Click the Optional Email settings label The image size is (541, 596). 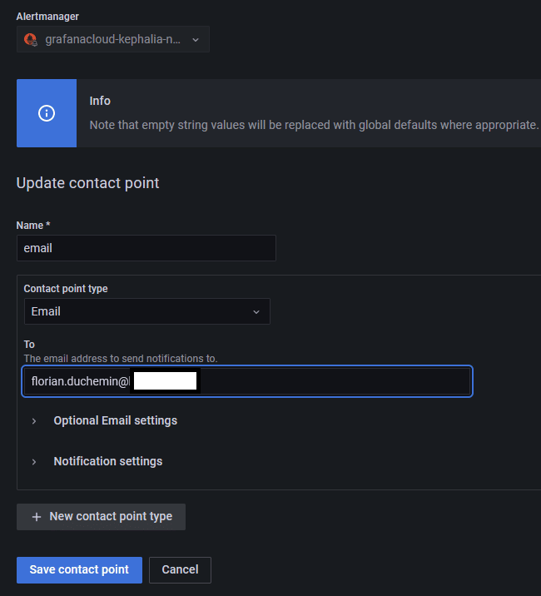115,420
